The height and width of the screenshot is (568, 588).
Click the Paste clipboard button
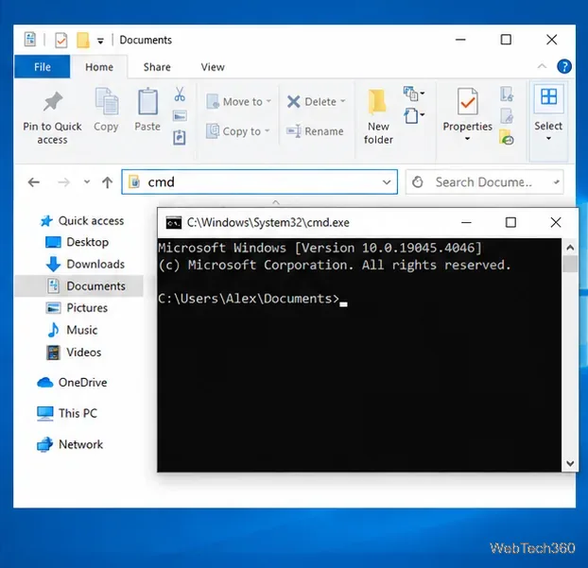147,110
